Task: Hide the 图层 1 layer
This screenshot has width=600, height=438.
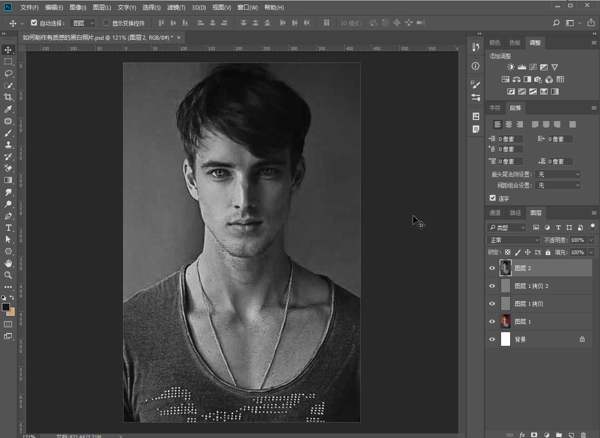Action: tap(492, 322)
